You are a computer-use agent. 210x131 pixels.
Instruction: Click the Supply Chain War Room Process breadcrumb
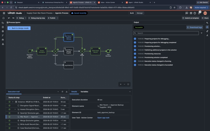[40, 13]
